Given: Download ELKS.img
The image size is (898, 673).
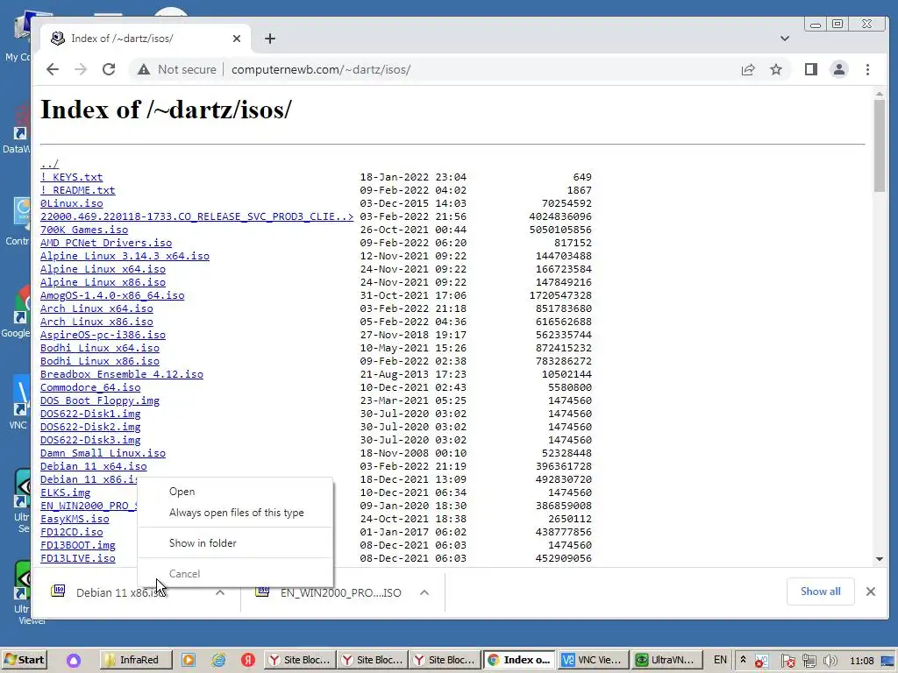Looking at the screenshot, I should [65, 493].
